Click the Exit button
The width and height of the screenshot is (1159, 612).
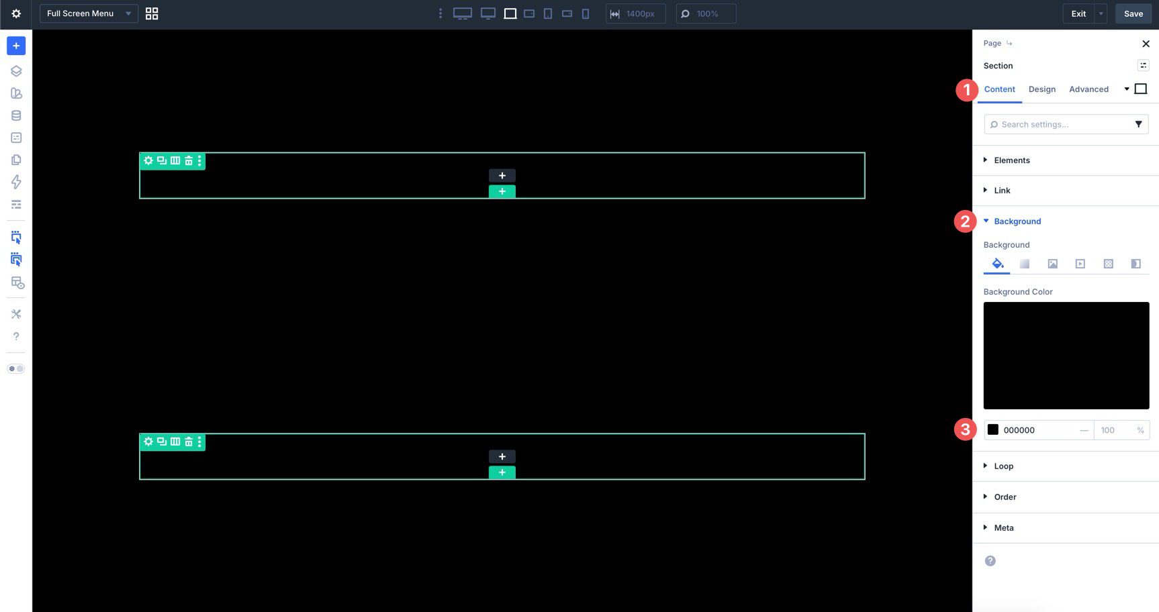tap(1078, 13)
